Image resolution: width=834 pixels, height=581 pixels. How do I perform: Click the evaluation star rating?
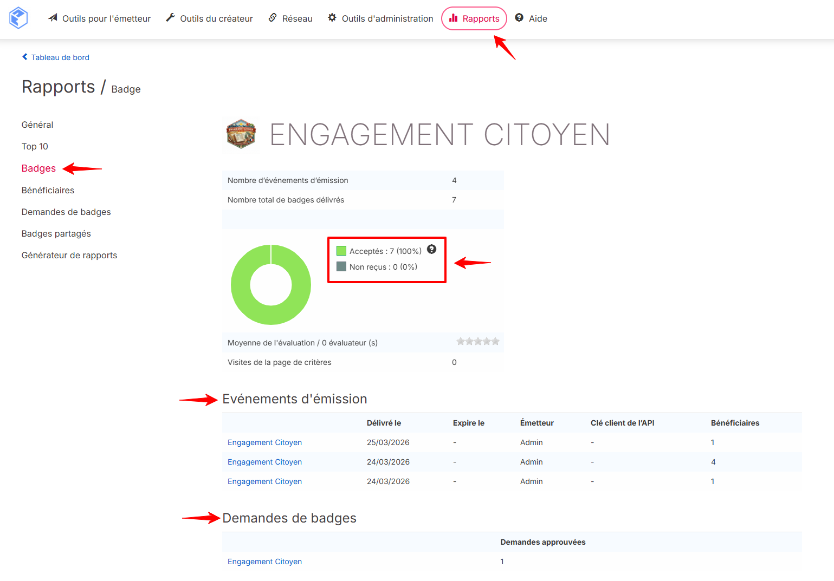click(478, 342)
